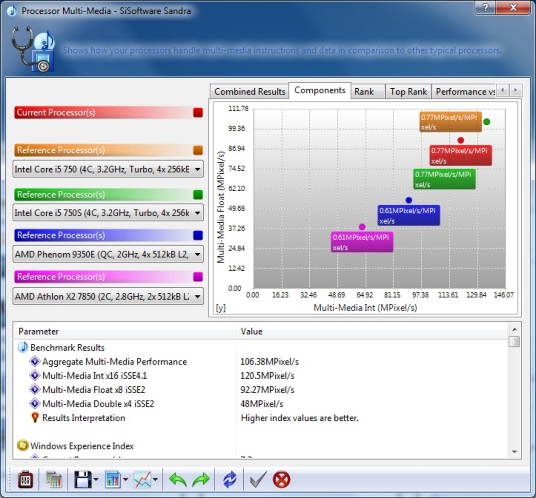
Task: Click the results list scroll up arrow
Action: [514, 329]
